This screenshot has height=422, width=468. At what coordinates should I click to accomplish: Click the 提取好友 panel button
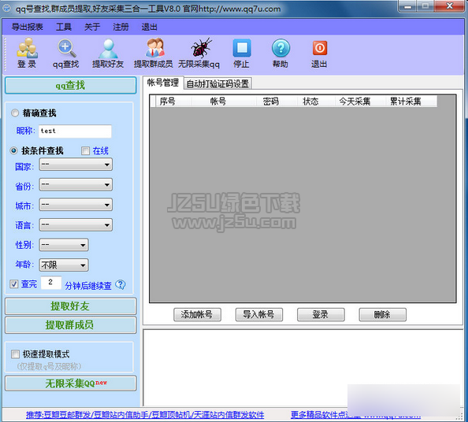coord(71,306)
